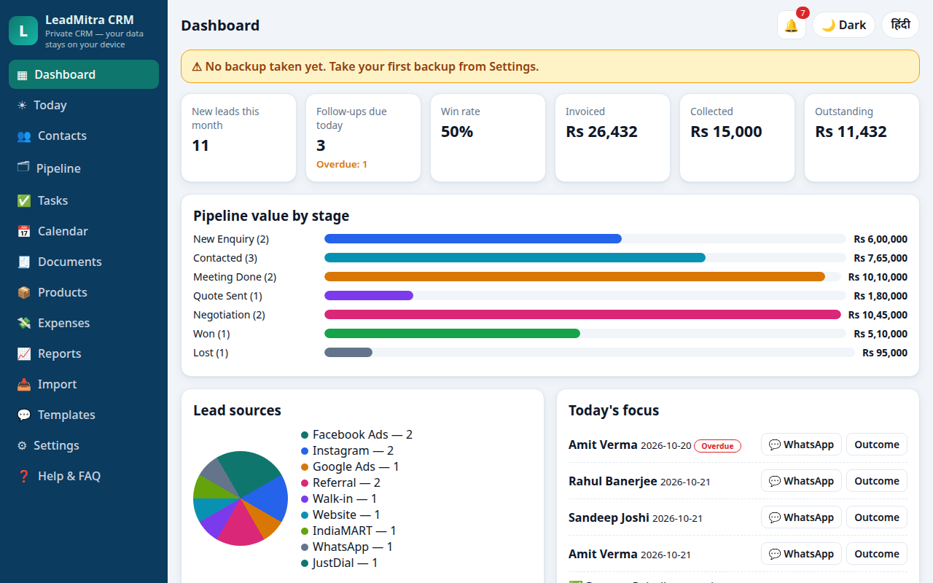Image resolution: width=933 pixels, height=583 pixels.
Task: Click the Settings gear icon
Action: (22, 445)
